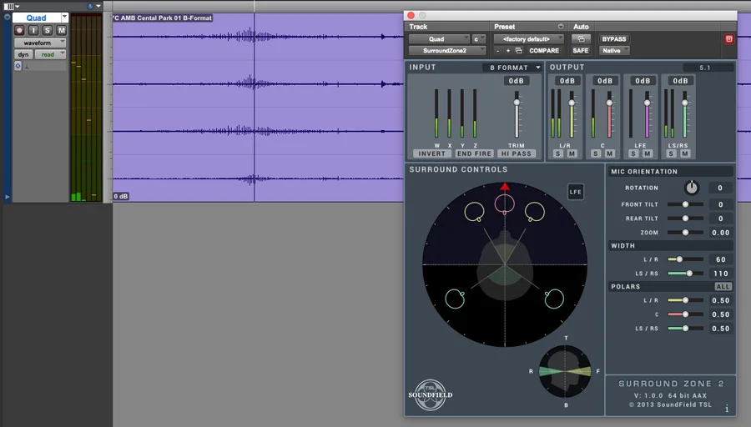Click the ROTATION knob
The height and width of the screenshot is (427, 751).
point(692,188)
